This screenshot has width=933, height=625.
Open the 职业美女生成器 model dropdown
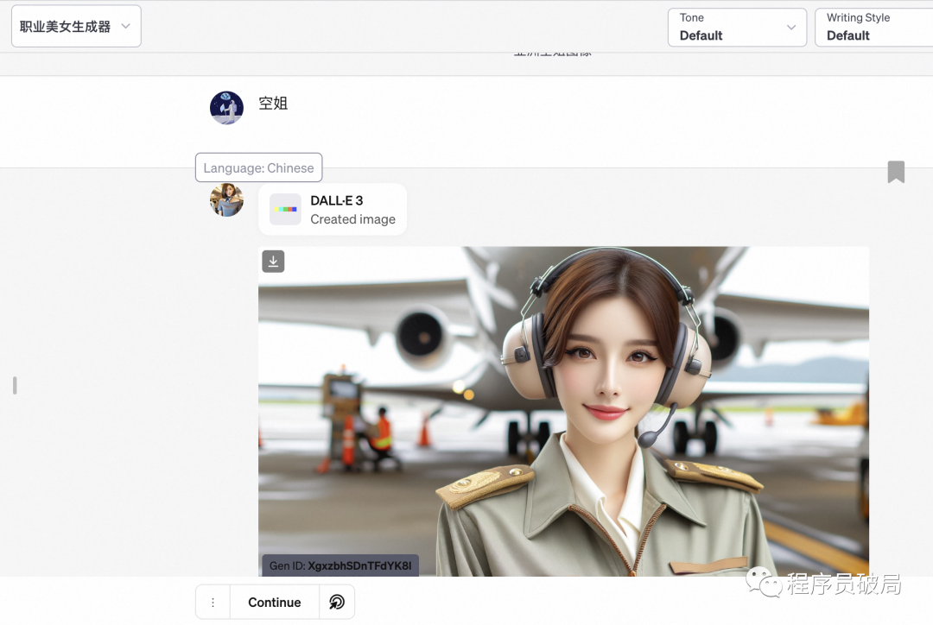tap(76, 27)
